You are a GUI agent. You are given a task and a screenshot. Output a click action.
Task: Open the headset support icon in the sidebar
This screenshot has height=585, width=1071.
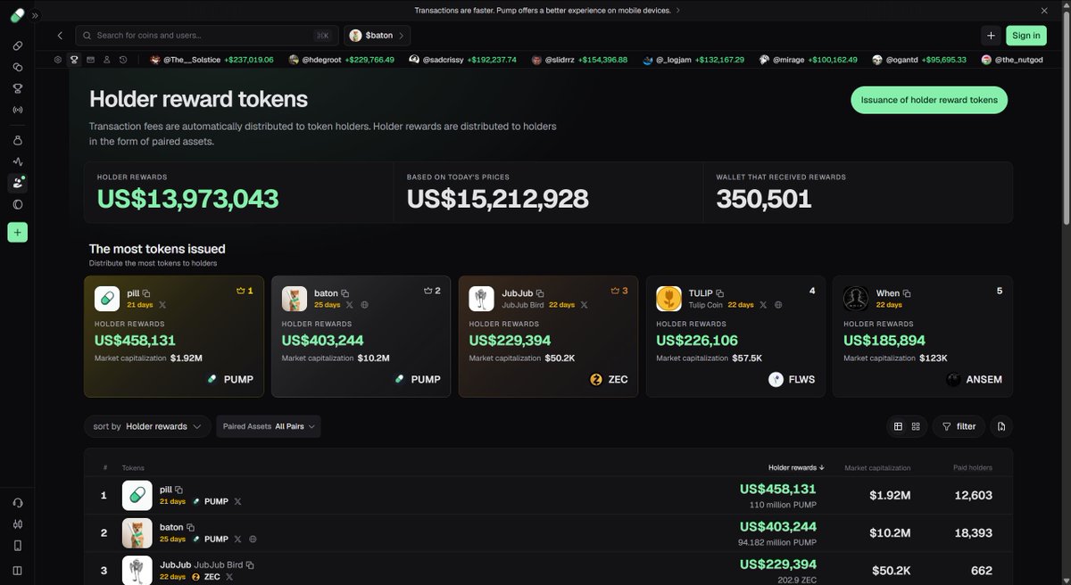coord(17,503)
